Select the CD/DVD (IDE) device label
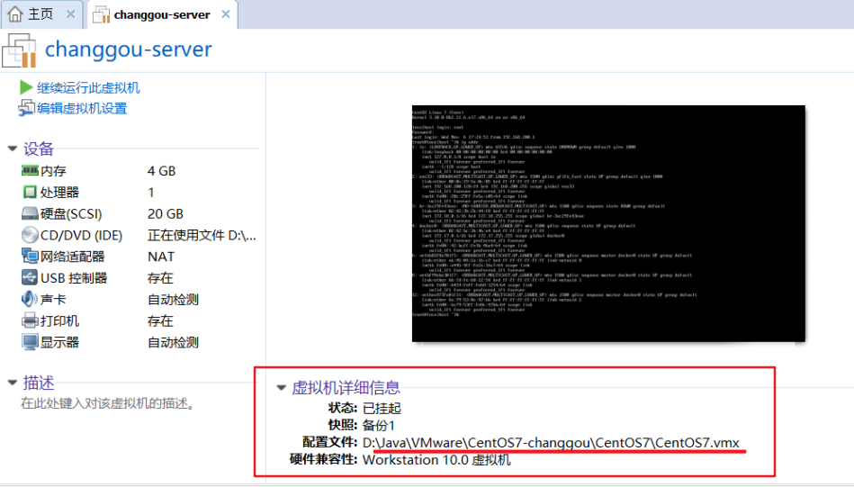Screen dimensions: 854x487 81,235
